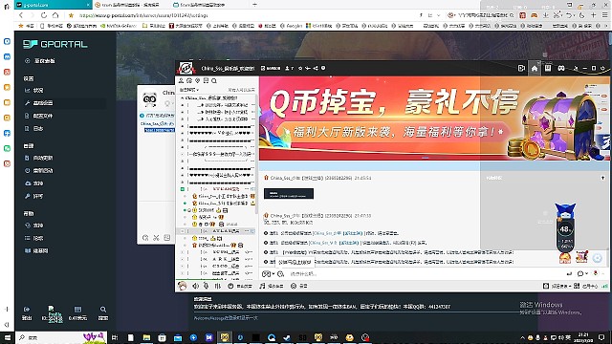Expand the highlighted grey channel row
The height and width of the screenshot is (344, 612).
pyautogui.click(x=183, y=231)
